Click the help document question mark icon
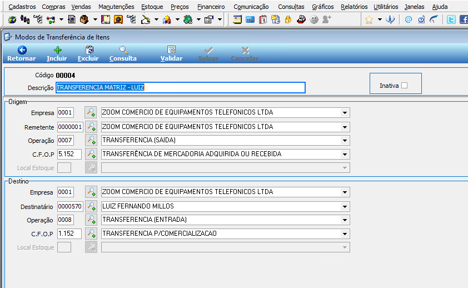Viewport: 468px width, 288px height. point(421,19)
